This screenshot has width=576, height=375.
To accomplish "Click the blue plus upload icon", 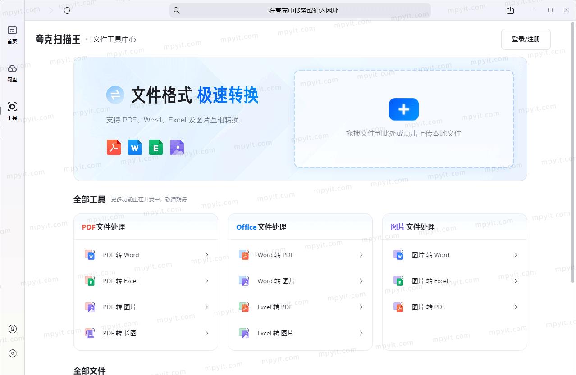I will coord(403,109).
